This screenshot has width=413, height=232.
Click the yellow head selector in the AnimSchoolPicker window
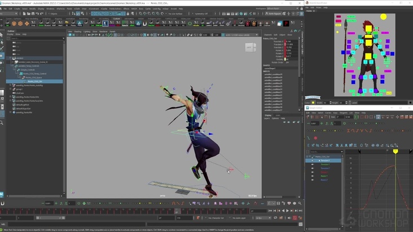[x=368, y=29]
